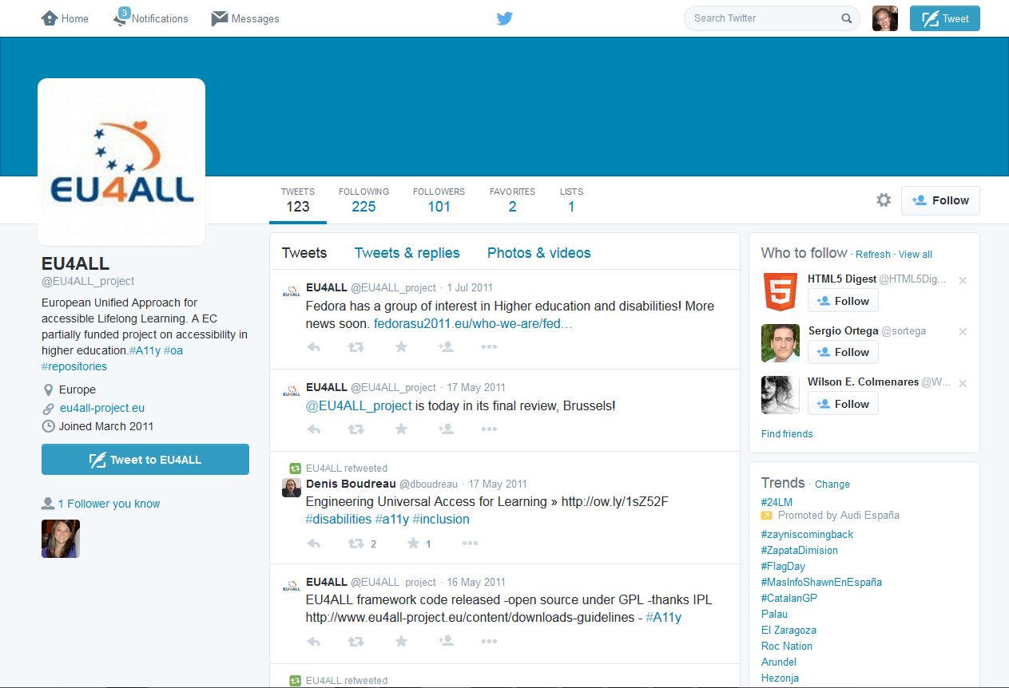Viewport: 1009px width, 688px height.
Task: View the 2 Favorites
Action: 512,200
